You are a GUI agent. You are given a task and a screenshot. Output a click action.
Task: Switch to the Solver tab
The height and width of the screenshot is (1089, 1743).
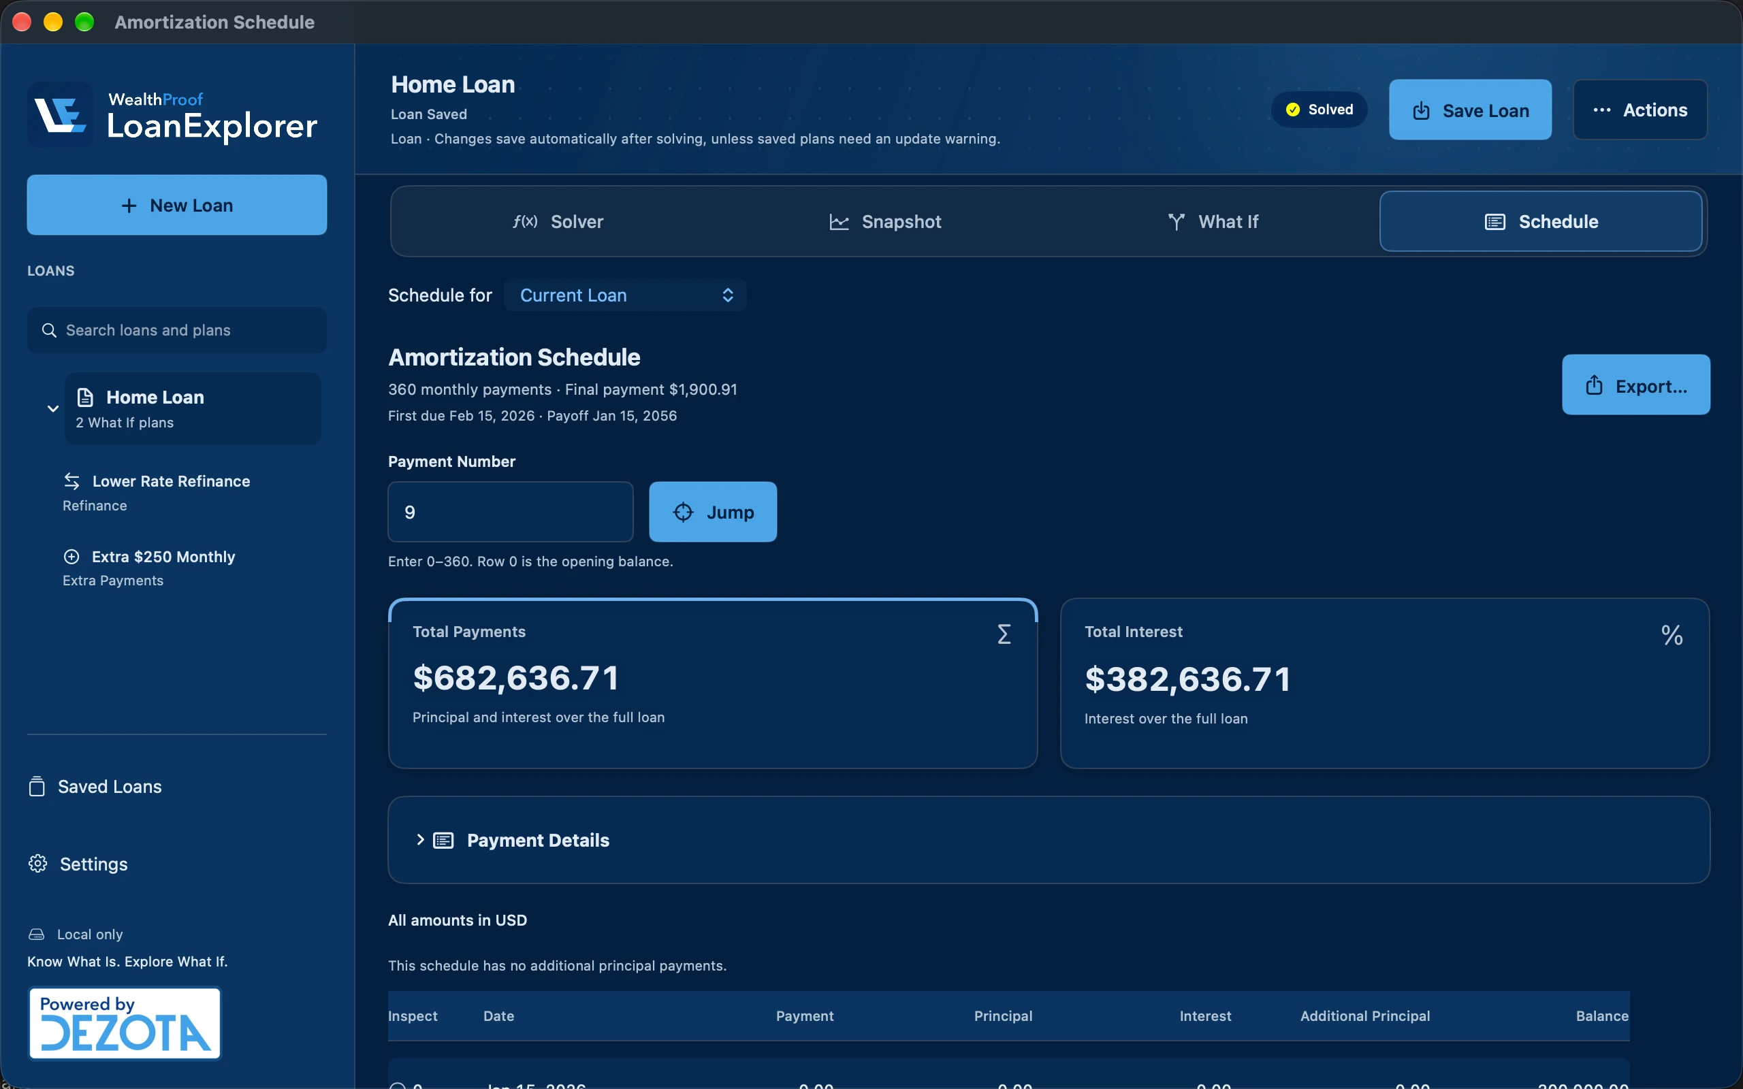point(558,222)
